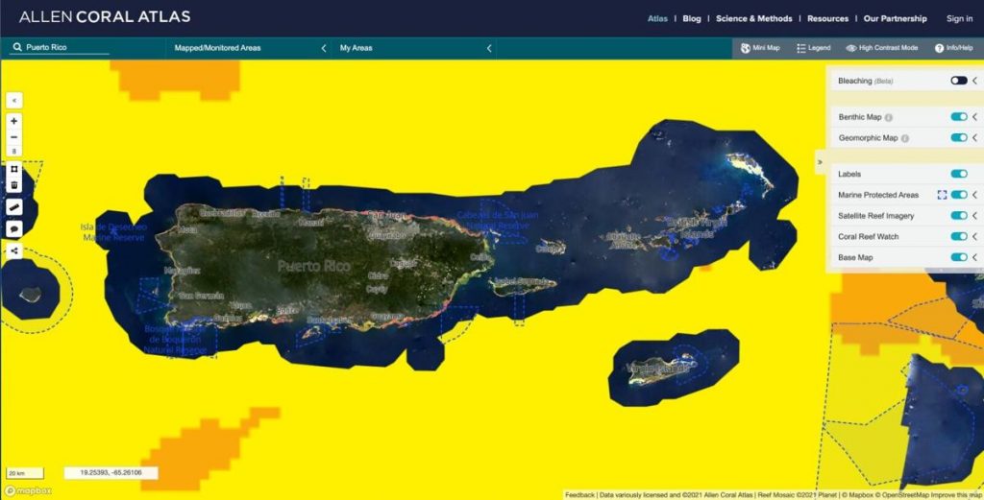Zoom out of the map
This screenshot has height=500, width=984.
click(14, 137)
